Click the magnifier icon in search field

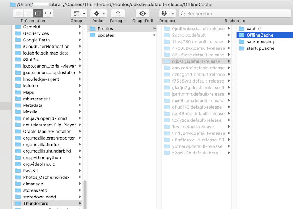[183, 14]
